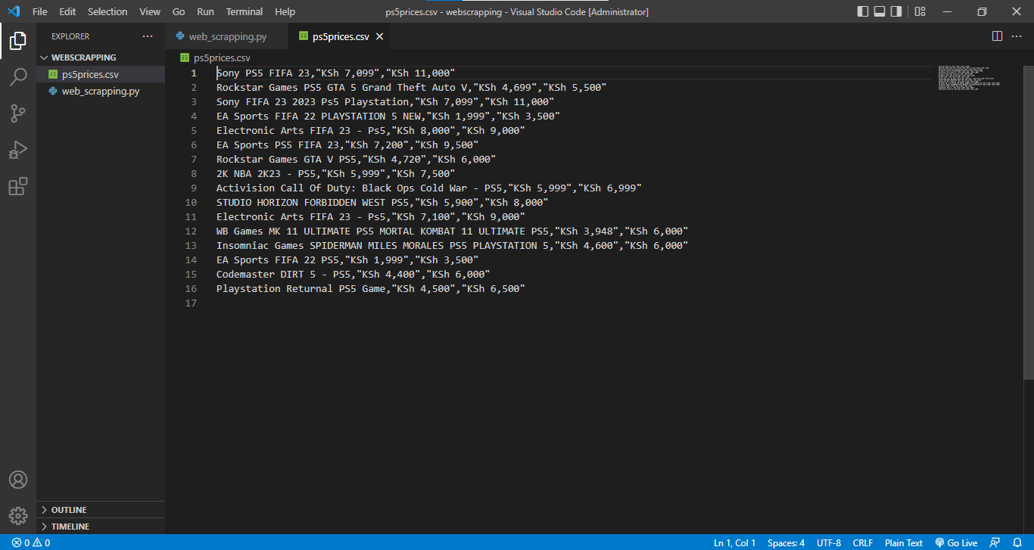Open editor more actions ellipsis
Screen dimensions: 1034x550
point(1017,36)
